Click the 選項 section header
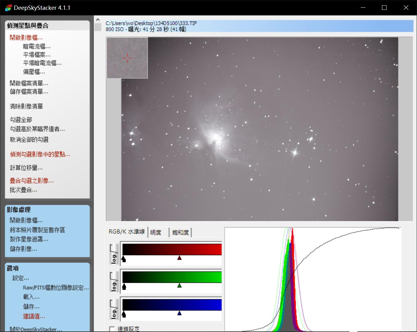 [x=13, y=268]
